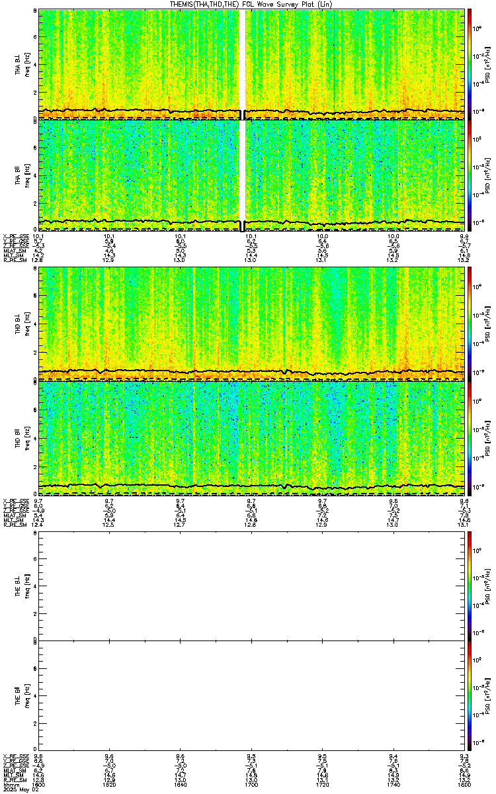Click the THA B-perpendicular spectrogram panel
Viewport: 496px width, 794px height.
click(x=251, y=64)
